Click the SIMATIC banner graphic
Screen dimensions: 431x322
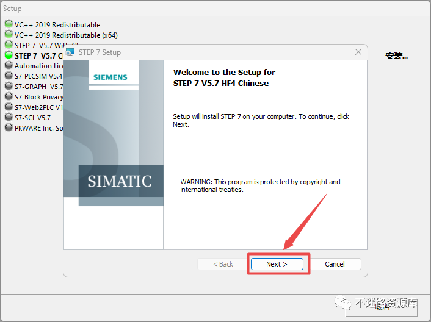[120, 181]
